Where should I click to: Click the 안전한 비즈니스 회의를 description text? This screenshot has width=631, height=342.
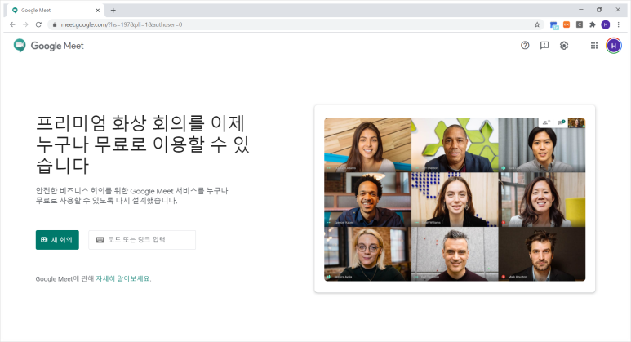(132, 196)
